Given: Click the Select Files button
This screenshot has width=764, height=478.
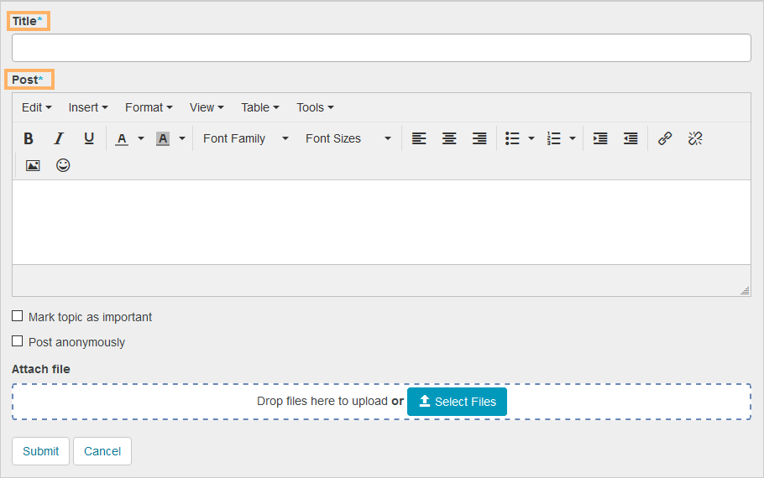Looking at the screenshot, I should [x=457, y=402].
